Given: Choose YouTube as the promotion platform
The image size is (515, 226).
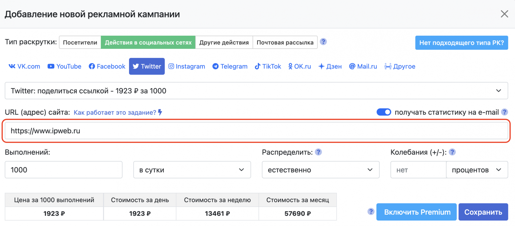Looking at the screenshot, I should pos(64,67).
